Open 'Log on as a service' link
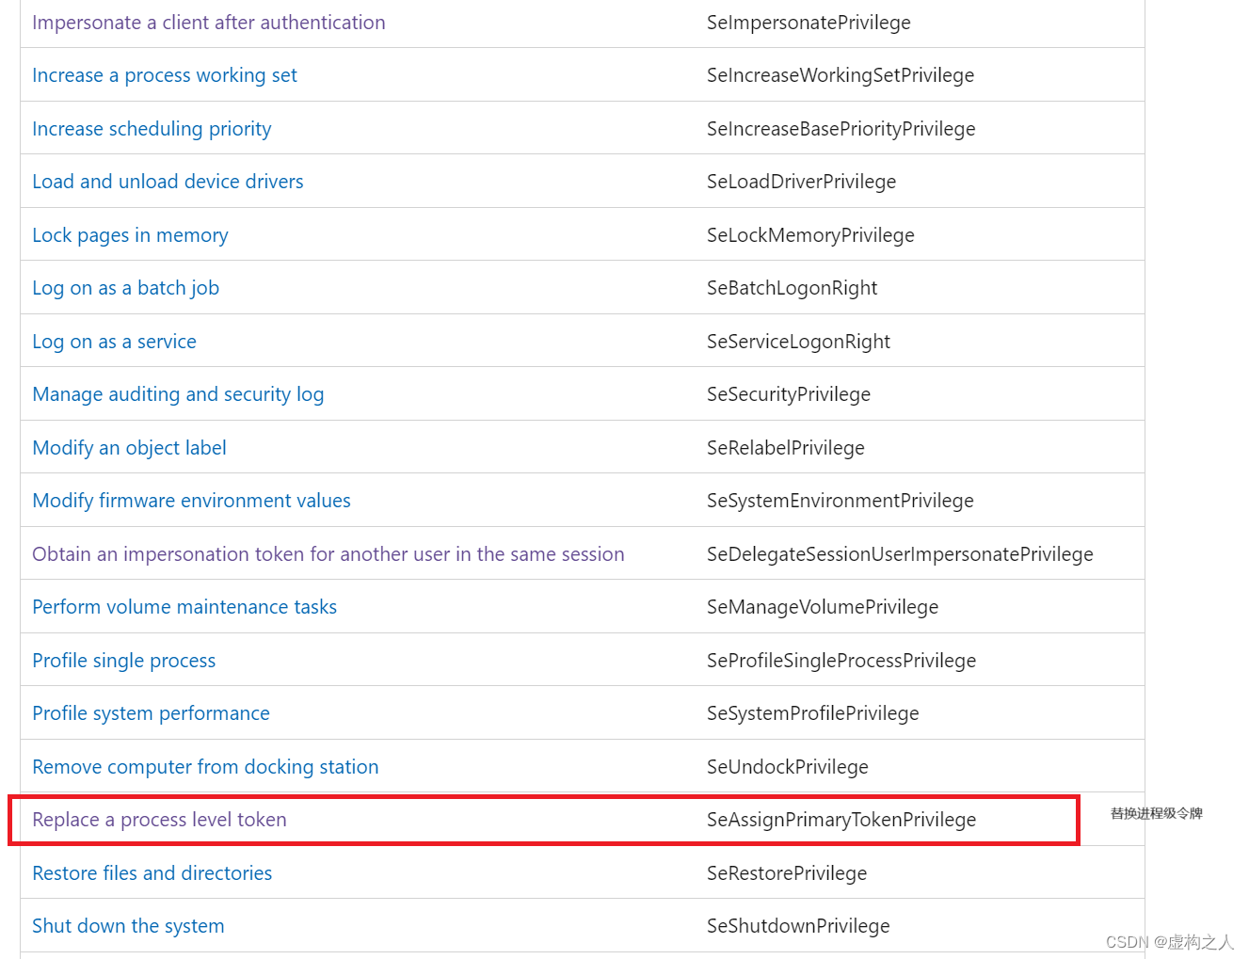Viewport: 1249px width, 959px height. click(x=114, y=342)
